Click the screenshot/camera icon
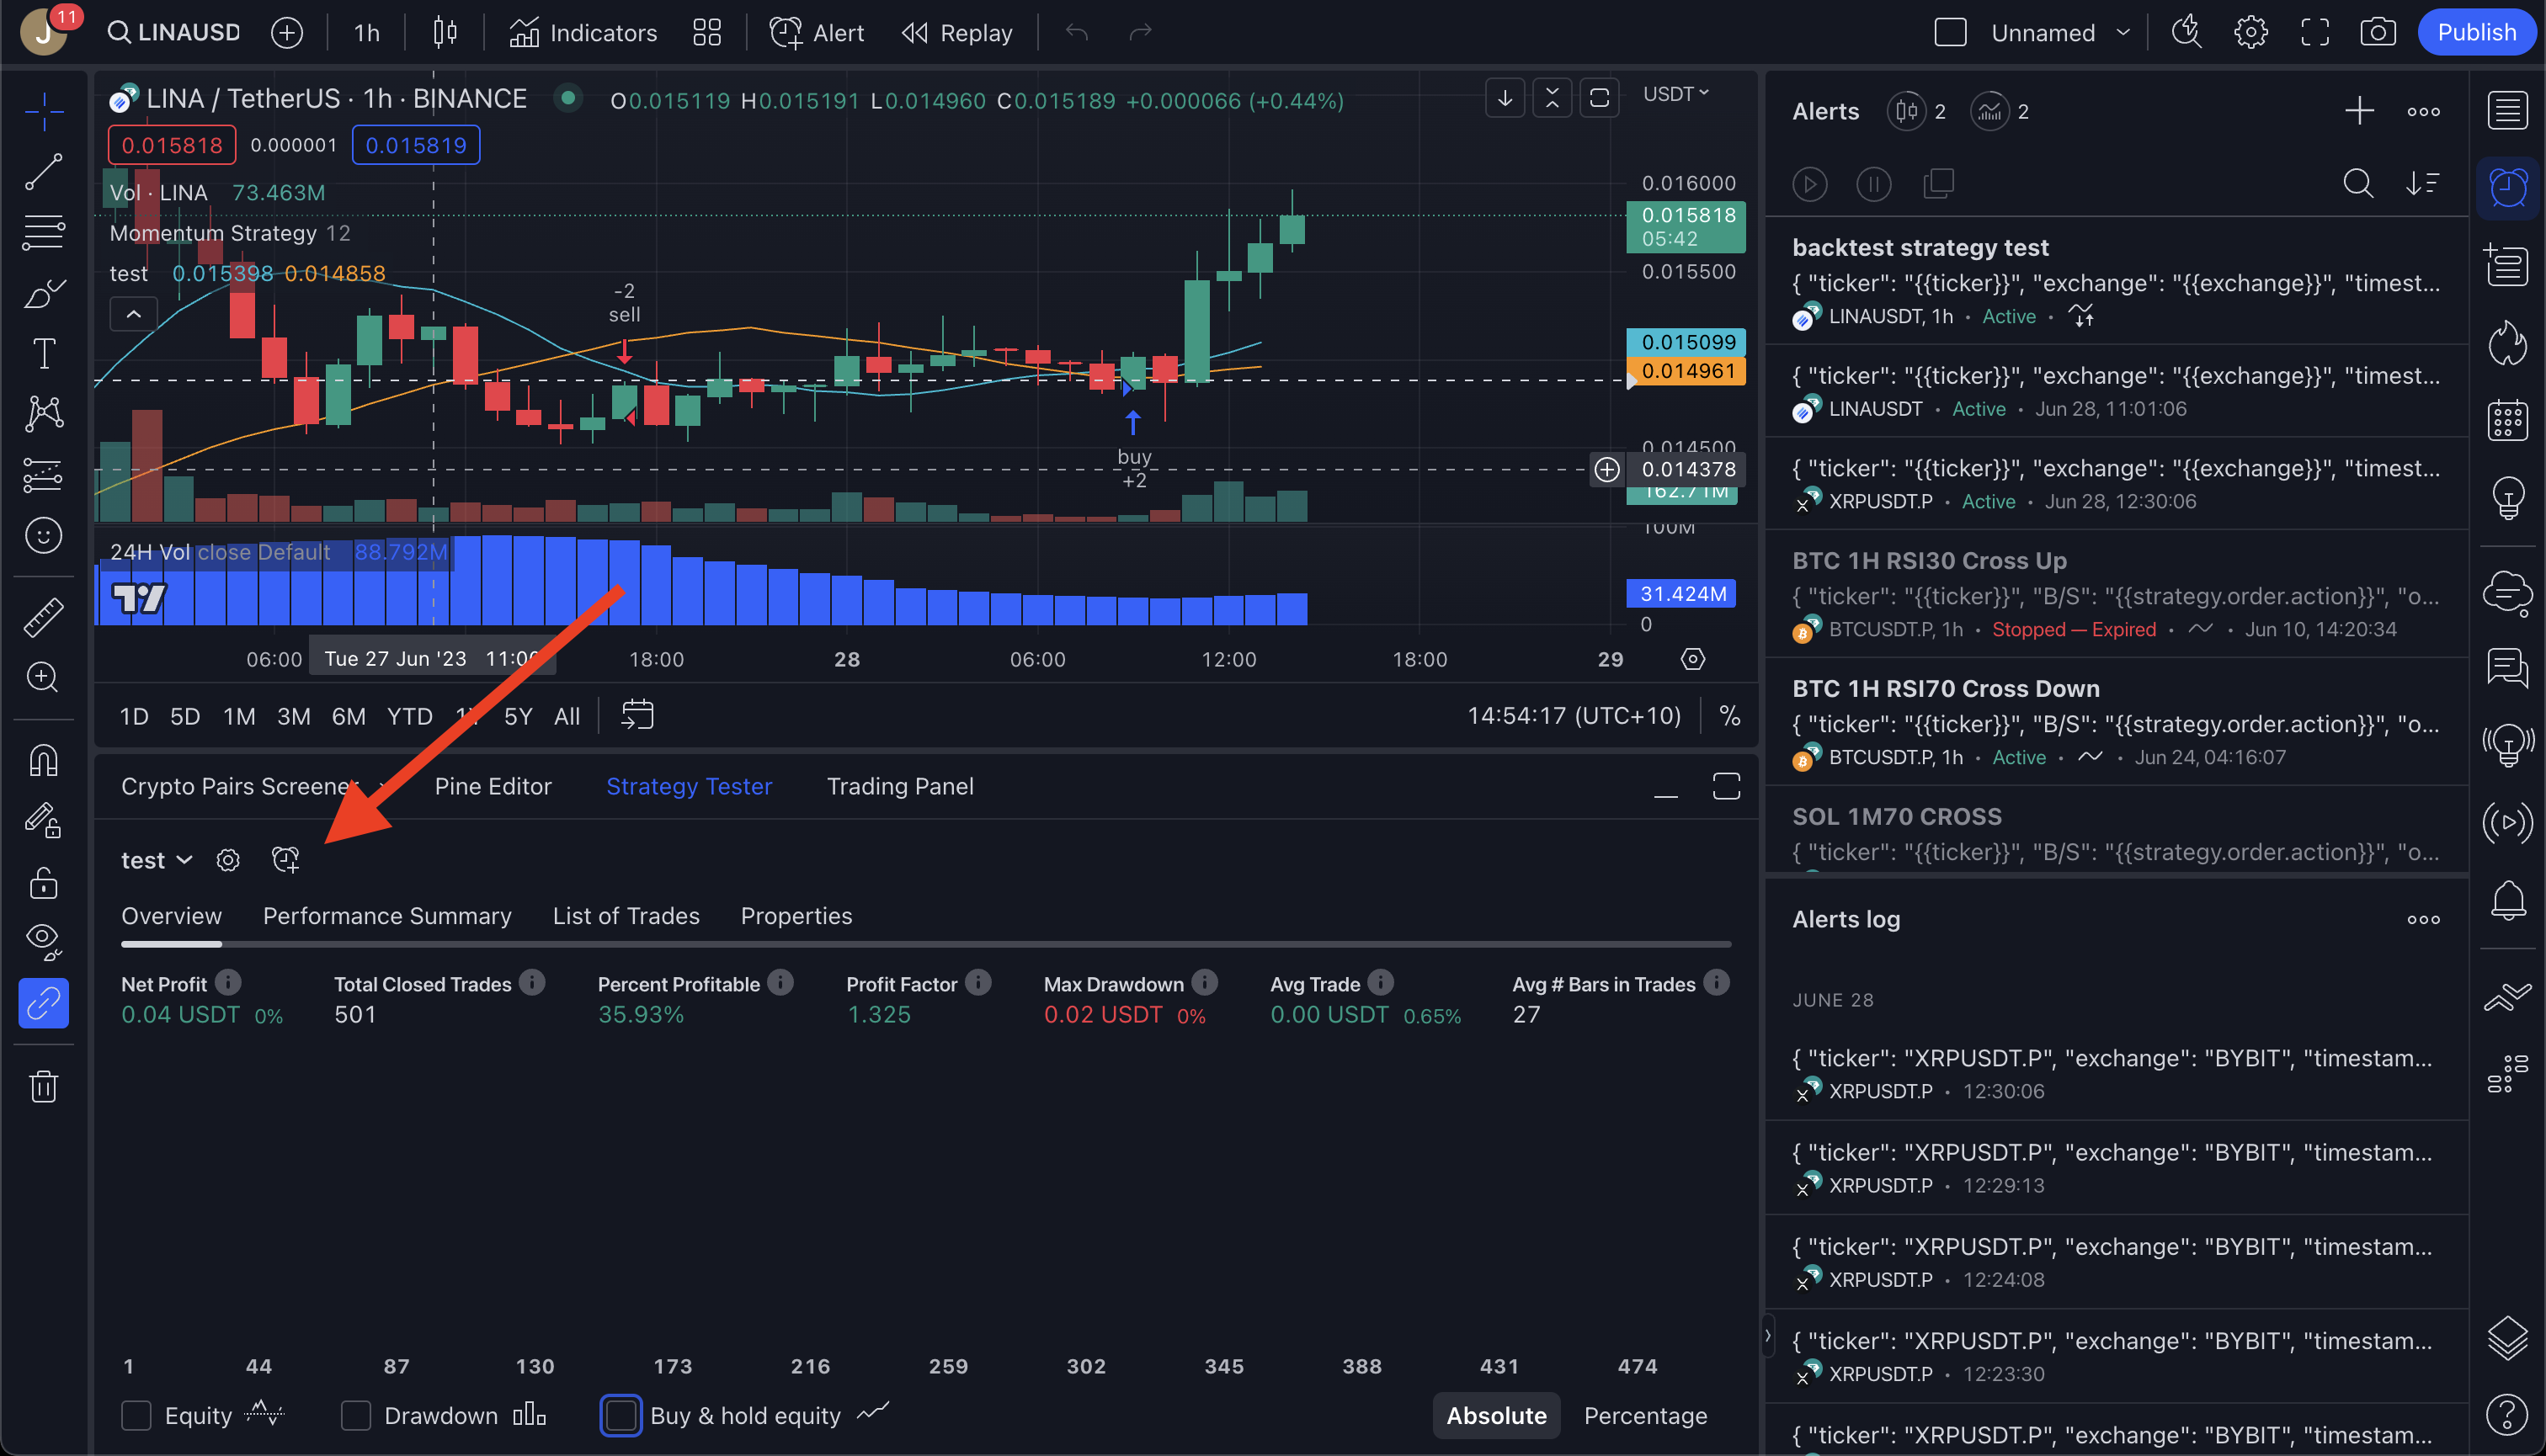 2378,31
